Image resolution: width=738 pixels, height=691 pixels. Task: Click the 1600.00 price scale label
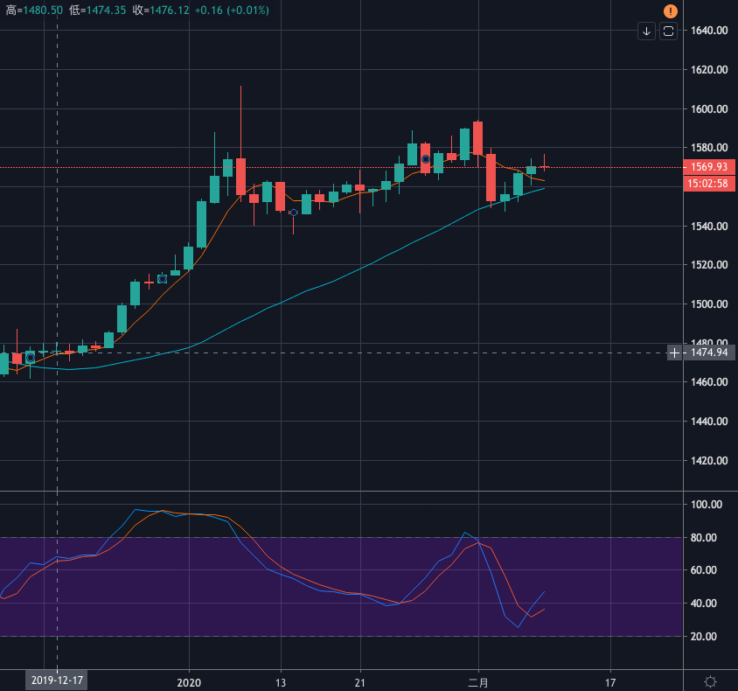coord(709,108)
